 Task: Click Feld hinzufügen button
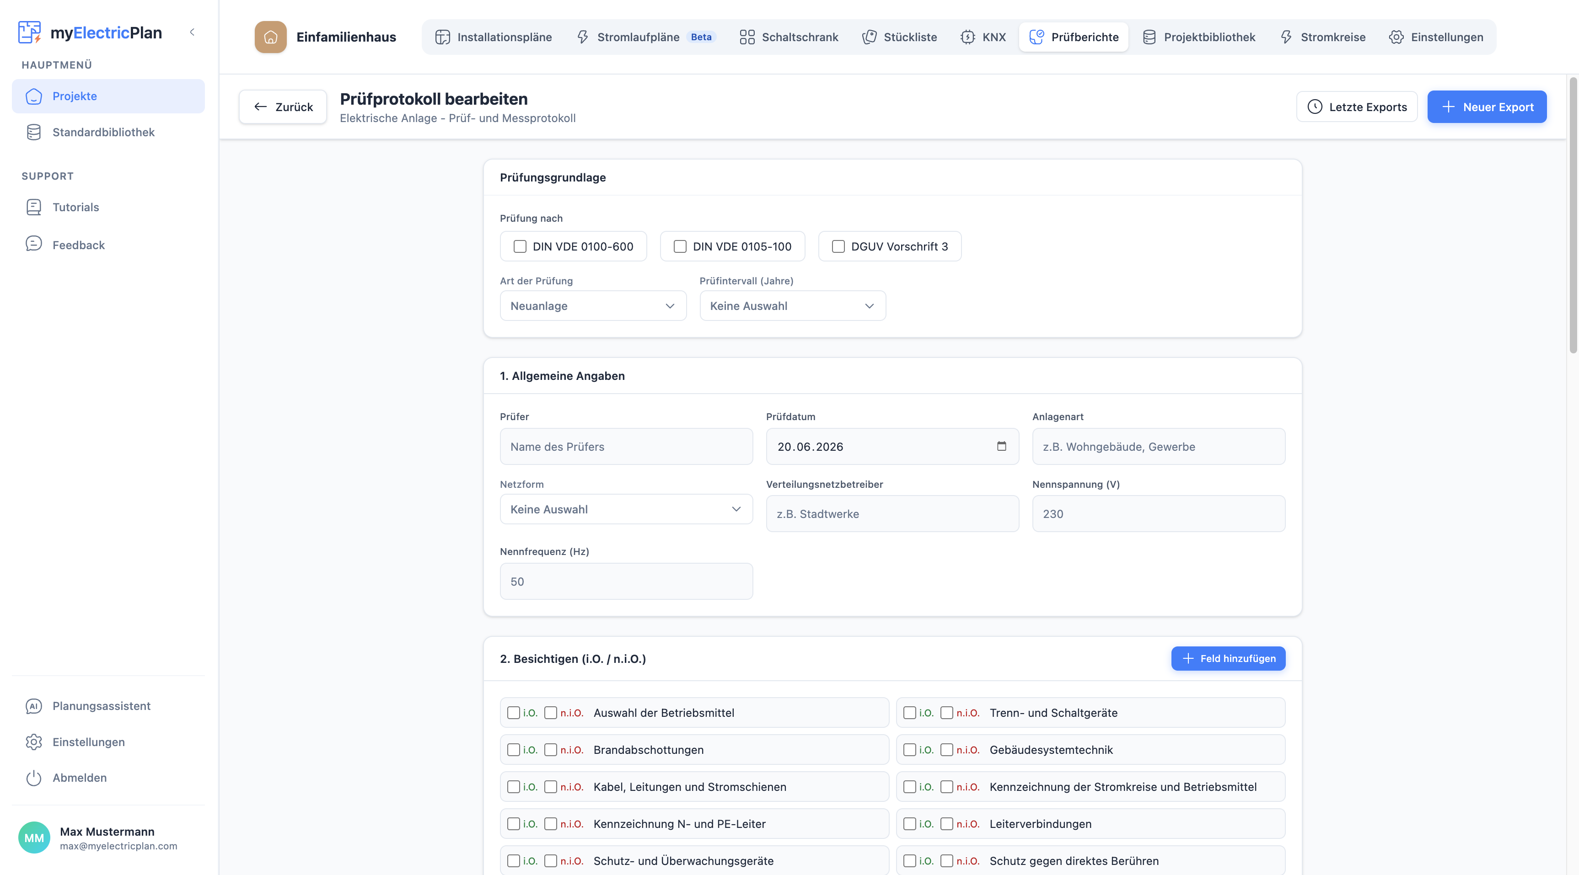click(x=1228, y=658)
